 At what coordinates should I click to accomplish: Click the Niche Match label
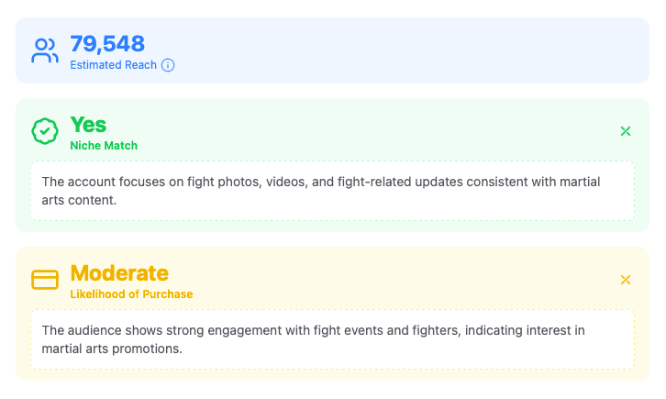click(104, 146)
